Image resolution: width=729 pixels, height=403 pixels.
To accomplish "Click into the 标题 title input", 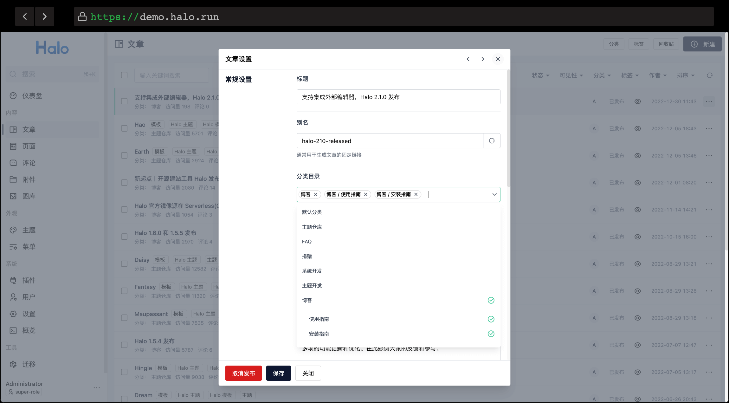I will [398, 97].
